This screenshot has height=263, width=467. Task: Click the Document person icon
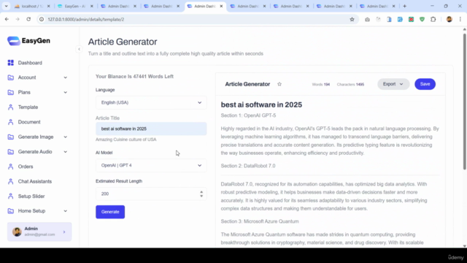11,122
